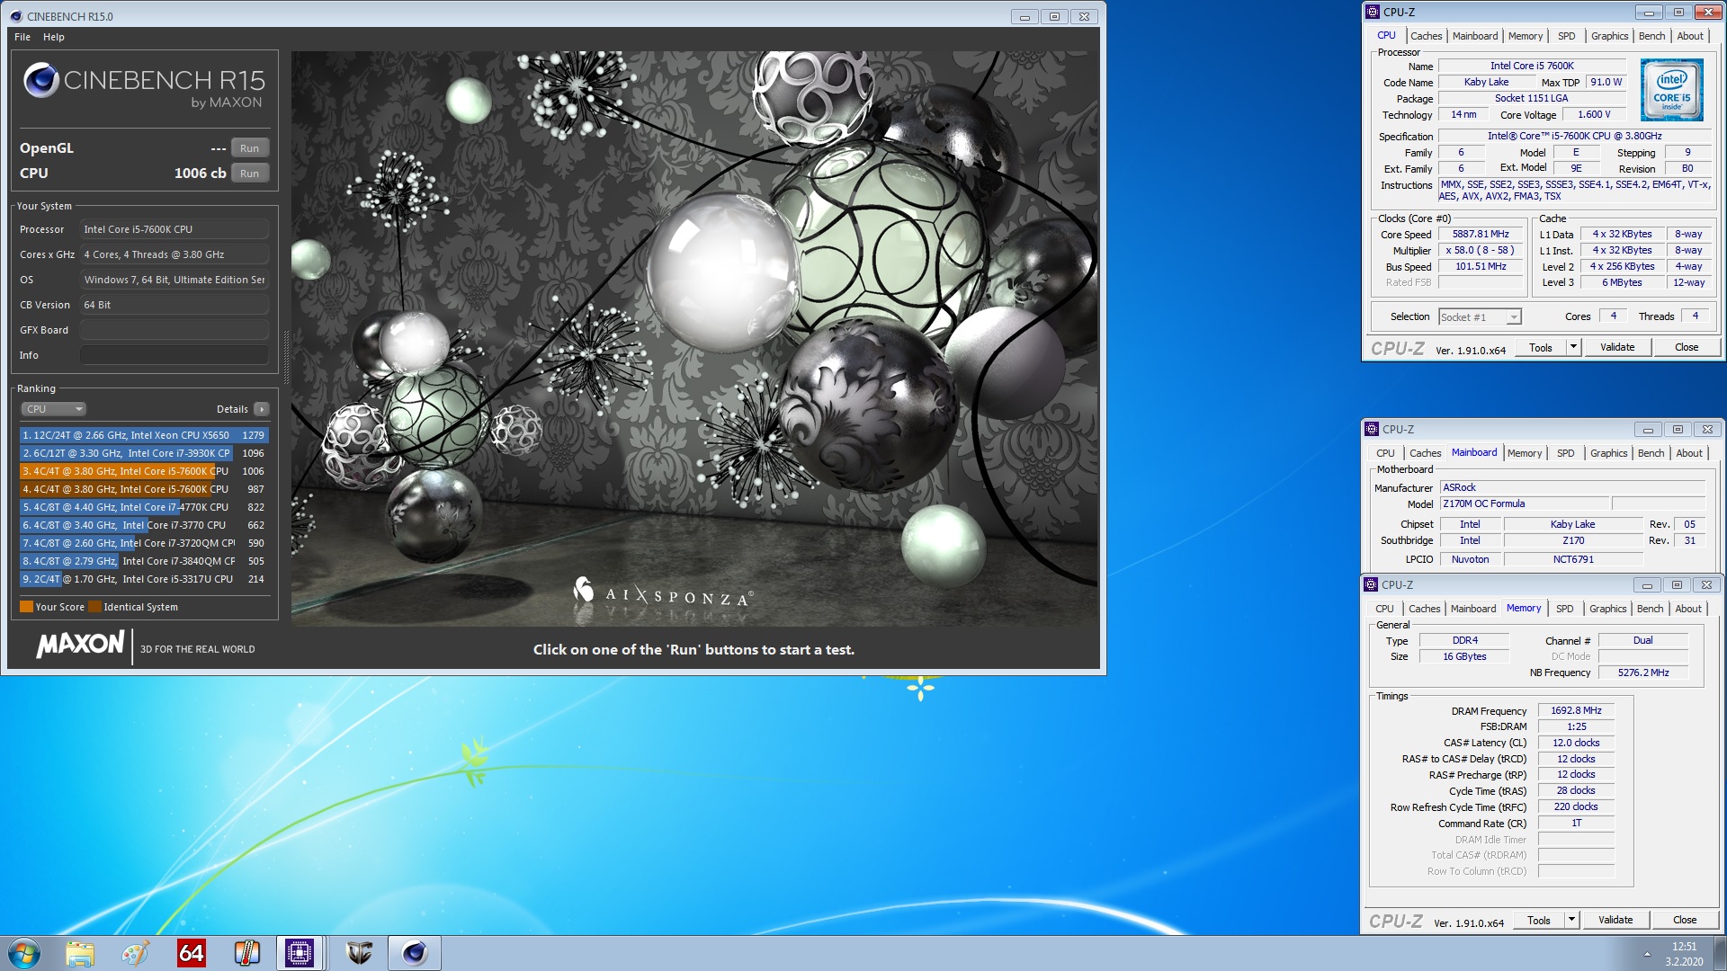Screen dimensions: 1727x971
Task: Open the thermometer monitoring taskbar icon
Action: [246, 953]
